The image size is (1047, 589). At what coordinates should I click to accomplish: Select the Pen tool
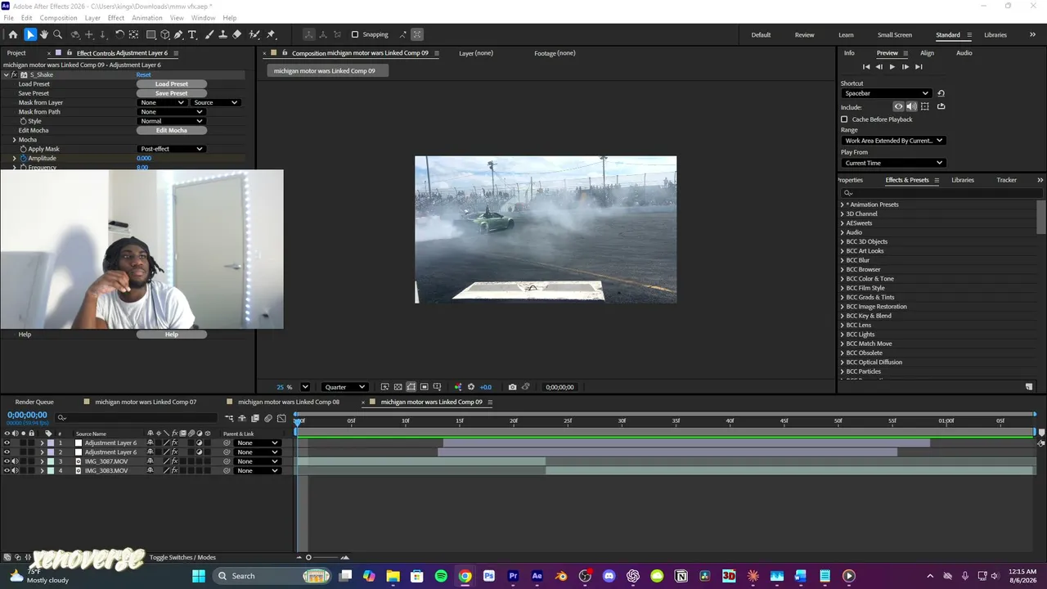[178, 34]
